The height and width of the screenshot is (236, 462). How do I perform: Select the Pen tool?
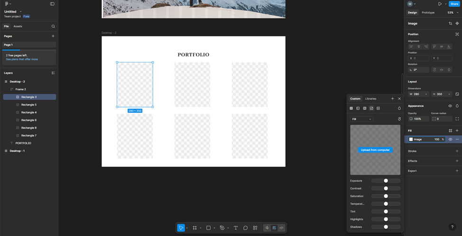222,228
